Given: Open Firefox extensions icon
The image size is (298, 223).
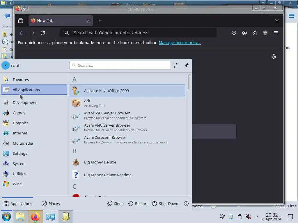Looking at the screenshot, I should 255,33.
